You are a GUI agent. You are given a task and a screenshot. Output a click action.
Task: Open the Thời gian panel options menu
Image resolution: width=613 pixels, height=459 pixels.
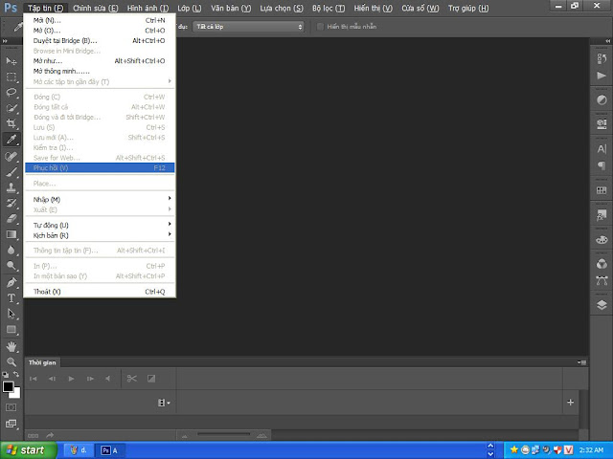(581, 362)
